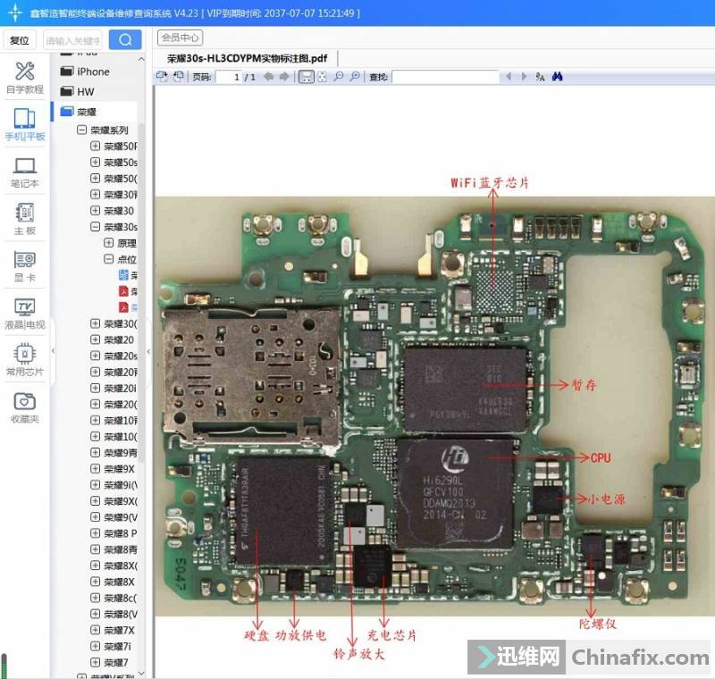Select the 荣耀30s-HL3CDYPM实物标注图.pdf tab
715x679 pixels.
click(x=248, y=58)
